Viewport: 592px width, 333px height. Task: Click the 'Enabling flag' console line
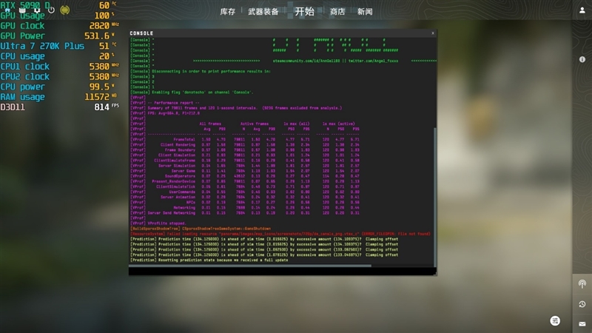192,92
